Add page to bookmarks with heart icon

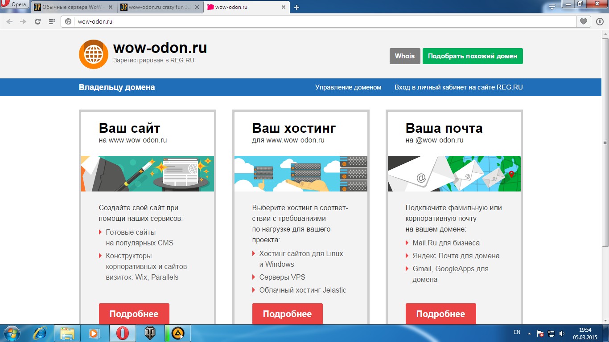[x=583, y=21]
